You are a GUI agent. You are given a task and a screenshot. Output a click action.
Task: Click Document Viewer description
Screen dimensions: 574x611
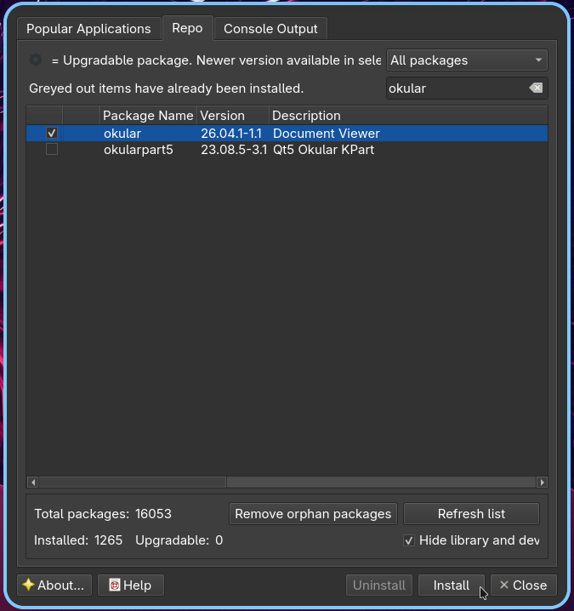[327, 134]
